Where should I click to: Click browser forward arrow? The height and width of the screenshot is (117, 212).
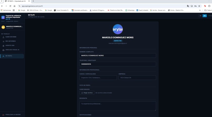point(6,6)
